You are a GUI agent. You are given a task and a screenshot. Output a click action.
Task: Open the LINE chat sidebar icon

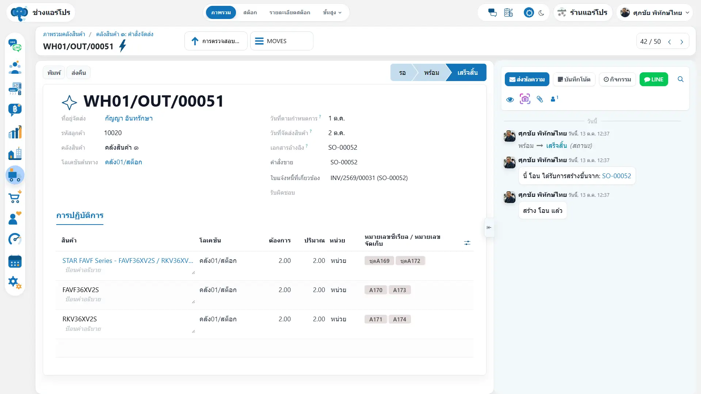click(x=15, y=46)
